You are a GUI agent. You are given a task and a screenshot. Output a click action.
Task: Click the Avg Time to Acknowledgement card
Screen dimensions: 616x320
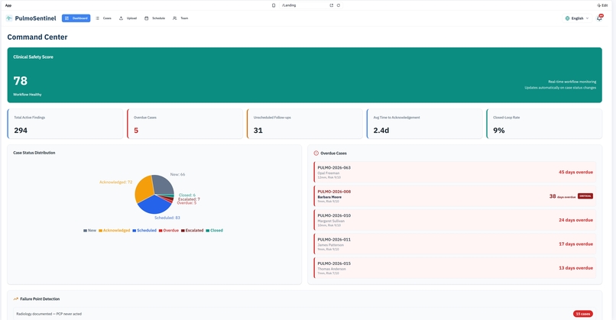click(425, 124)
